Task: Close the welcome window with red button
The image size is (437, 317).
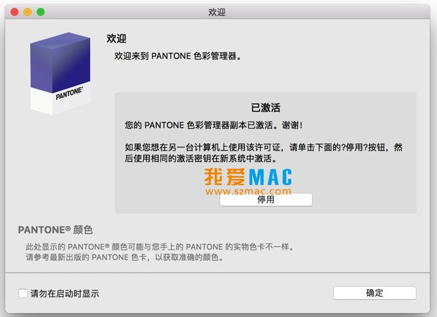Action: pos(14,12)
